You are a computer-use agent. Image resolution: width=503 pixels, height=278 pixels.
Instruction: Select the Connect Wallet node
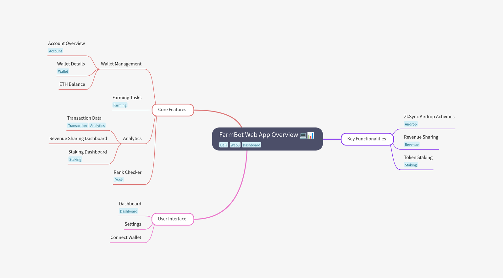(x=126, y=237)
